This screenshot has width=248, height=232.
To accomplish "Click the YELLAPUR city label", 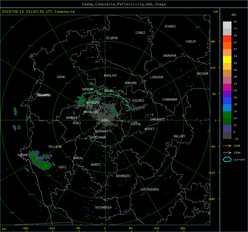I will point(55,147).
